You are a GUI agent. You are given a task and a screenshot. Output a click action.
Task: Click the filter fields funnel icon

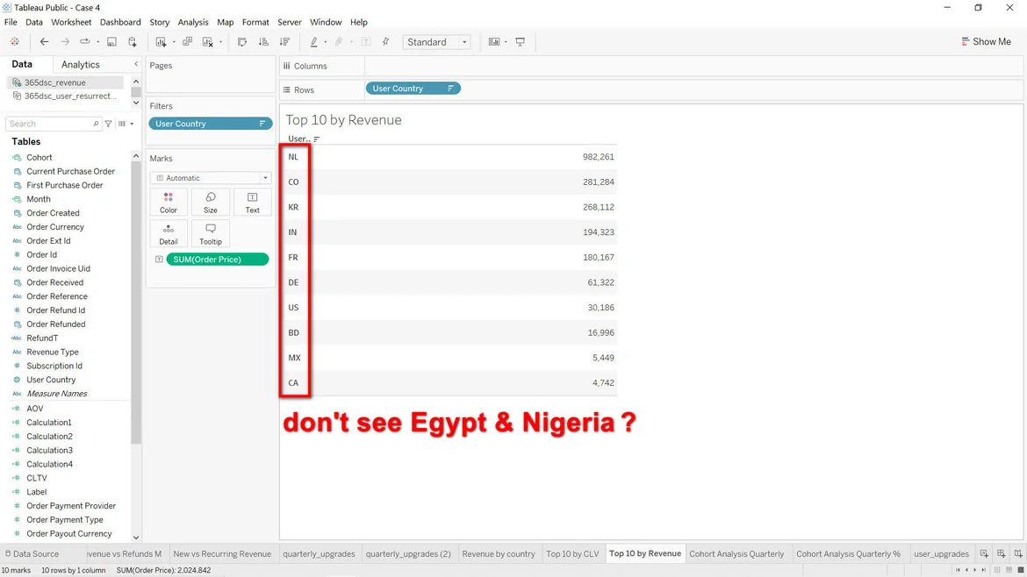(x=109, y=124)
